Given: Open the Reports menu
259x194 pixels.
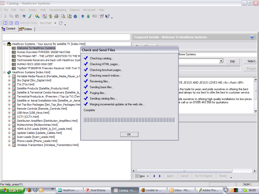Looking at the screenshot, I should click(75, 10).
